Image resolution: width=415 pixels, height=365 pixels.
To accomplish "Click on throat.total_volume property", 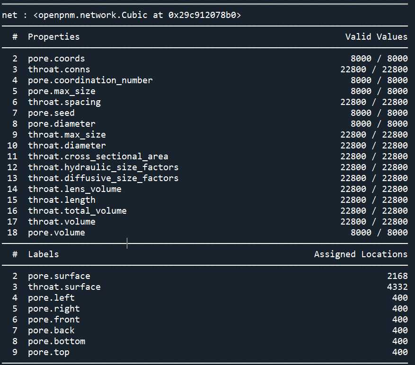I will 77,211.
